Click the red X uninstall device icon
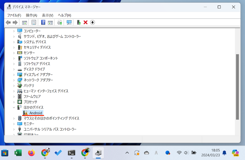Viewport: 245px width, 160px height. tap(86, 22)
